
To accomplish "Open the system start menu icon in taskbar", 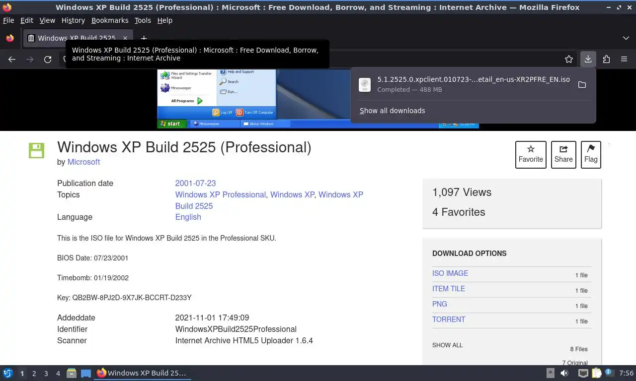I will [x=7, y=373].
